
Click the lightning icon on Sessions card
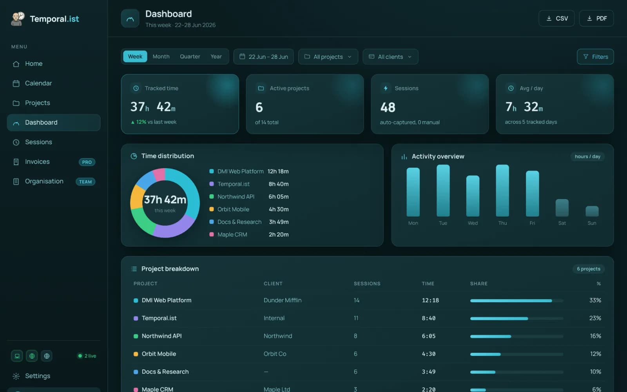coord(386,88)
